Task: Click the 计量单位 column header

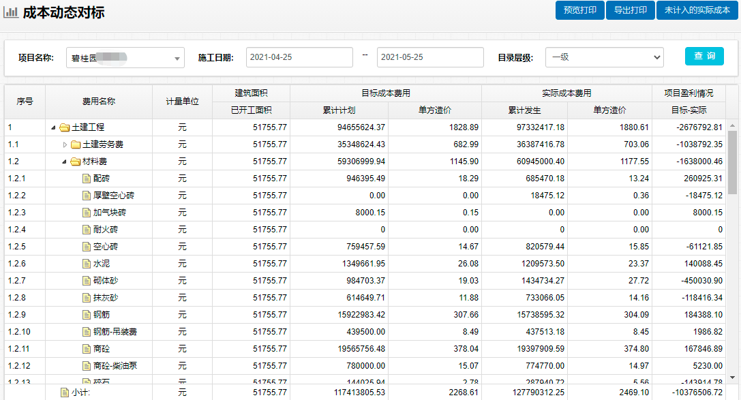Action: pyautogui.click(x=183, y=102)
